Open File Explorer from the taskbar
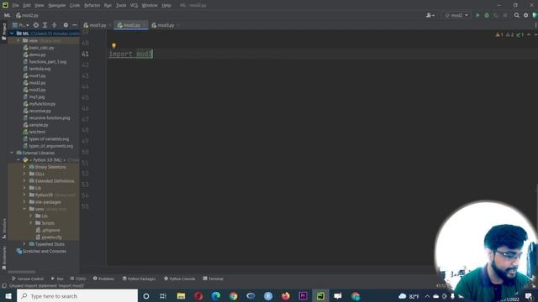The image size is (538, 302). click(181, 296)
